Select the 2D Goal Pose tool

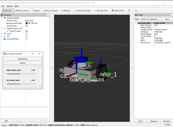[x=101, y=11]
